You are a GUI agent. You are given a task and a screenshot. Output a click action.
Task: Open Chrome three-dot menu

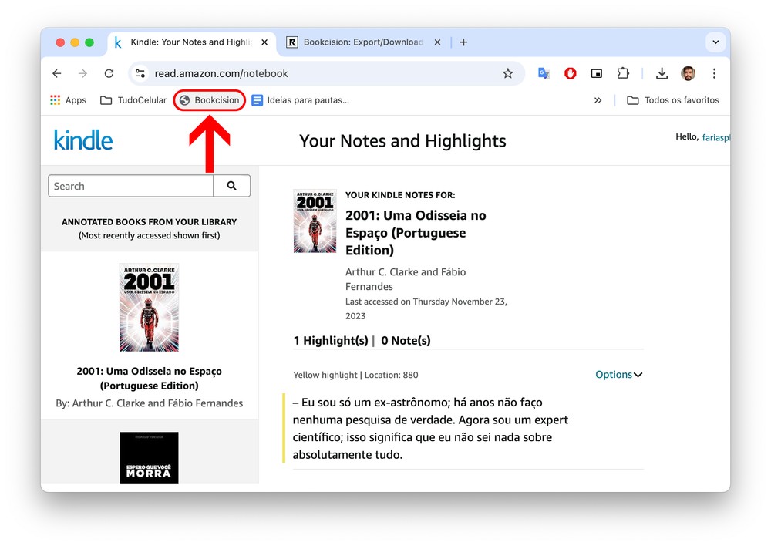click(714, 74)
